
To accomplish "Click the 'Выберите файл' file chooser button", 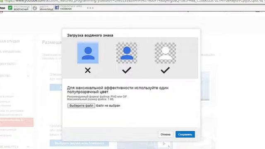I will click(x=81, y=106).
